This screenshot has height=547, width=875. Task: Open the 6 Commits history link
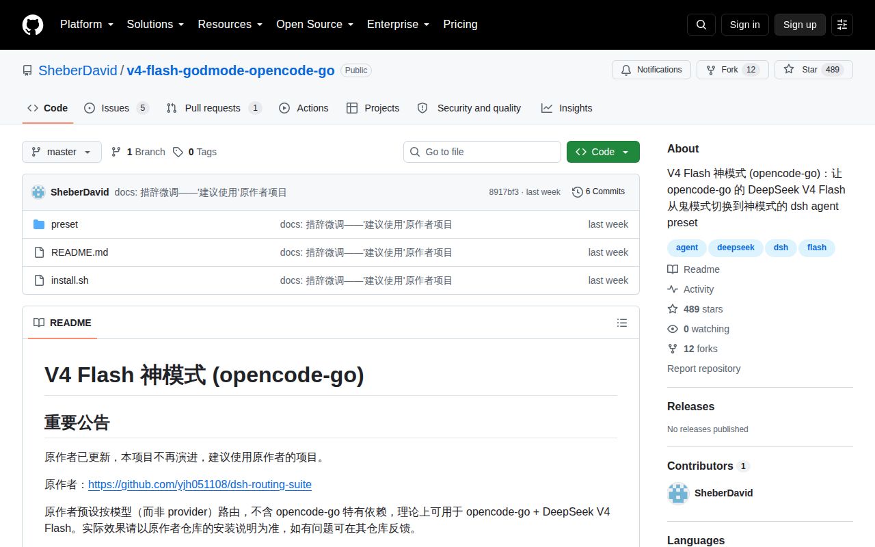(599, 191)
